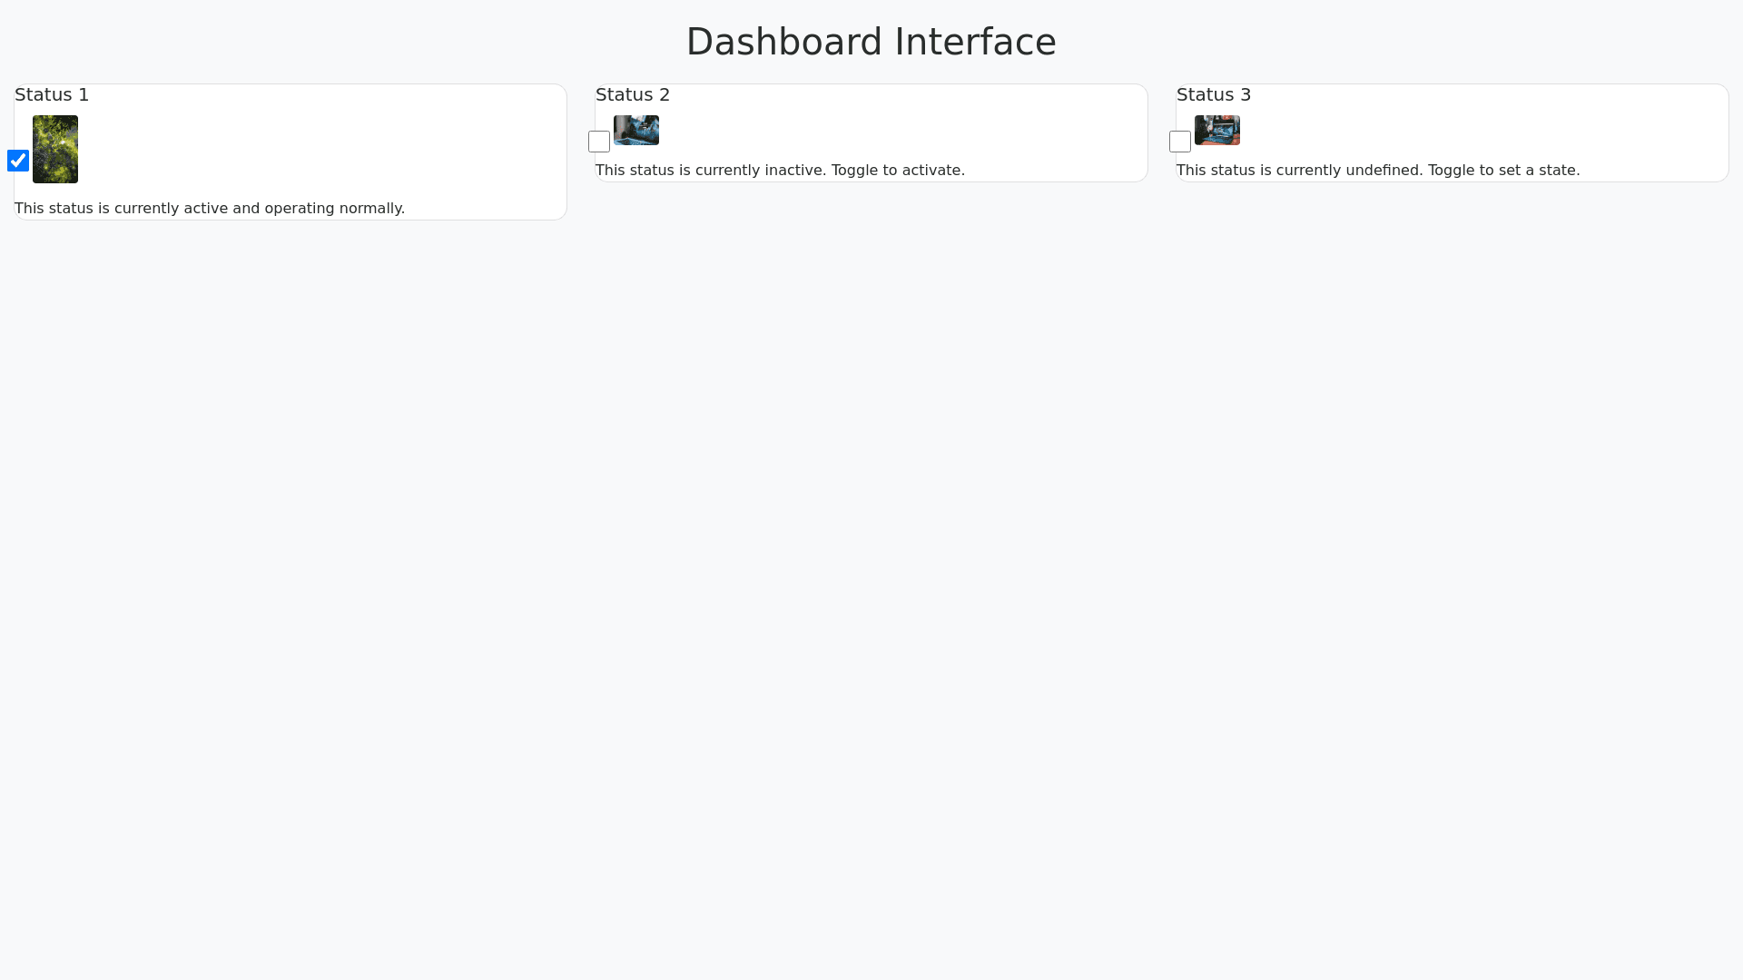Click the Dashboard Interface page title
The height and width of the screenshot is (980, 1743).
pyautogui.click(x=871, y=42)
